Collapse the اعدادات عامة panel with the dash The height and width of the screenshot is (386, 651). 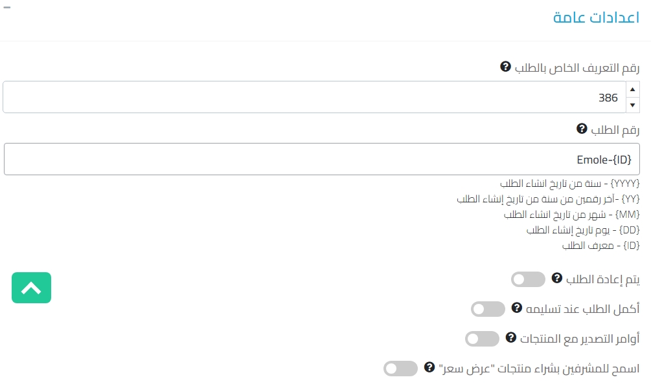[7, 6]
